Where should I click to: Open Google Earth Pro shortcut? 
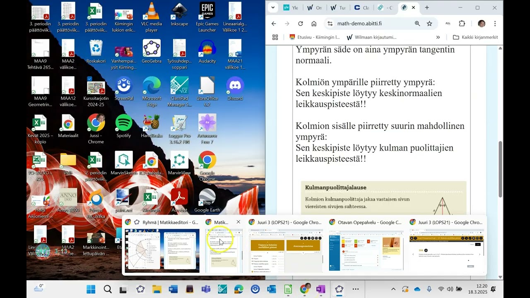(207, 201)
